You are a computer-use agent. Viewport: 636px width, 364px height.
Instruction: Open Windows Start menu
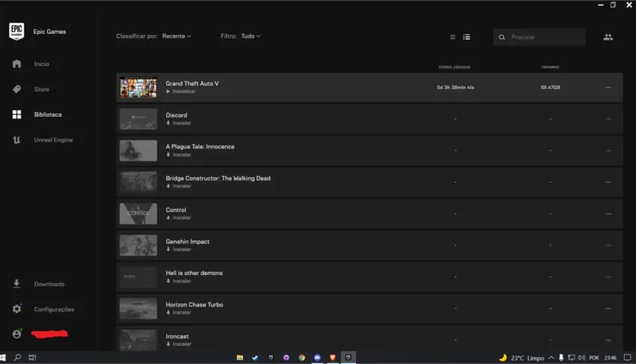point(3,357)
